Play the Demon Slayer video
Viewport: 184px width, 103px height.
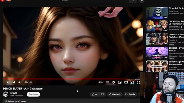[x=7, y=82]
